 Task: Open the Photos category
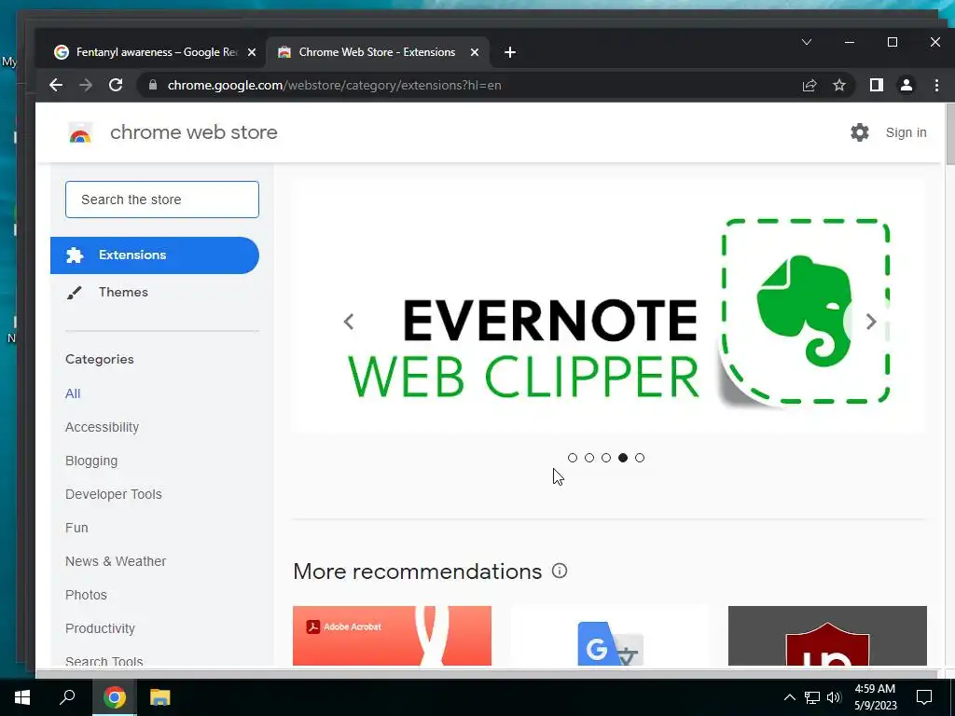tap(86, 595)
